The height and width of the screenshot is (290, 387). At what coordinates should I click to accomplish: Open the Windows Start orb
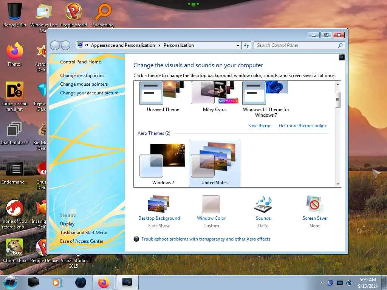click(10, 282)
